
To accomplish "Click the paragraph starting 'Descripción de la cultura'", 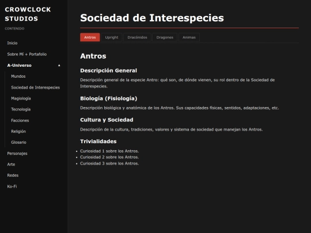I will point(172,129).
